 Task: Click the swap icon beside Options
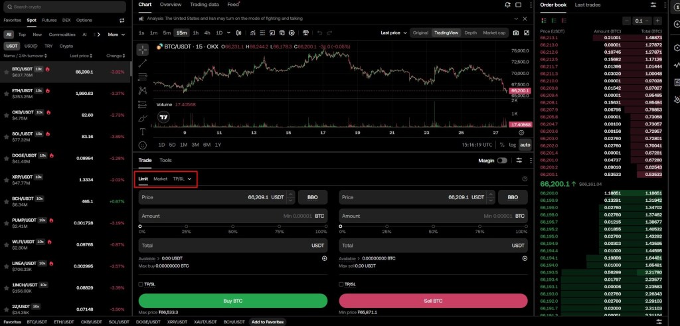click(x=122, y=21)
